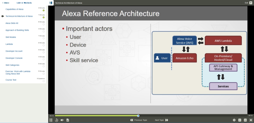Image resolution: width=254 pixels, height=123 pixels.
Task: Open Capabilities of Alexa topic
Action: [x=14, y=9]
